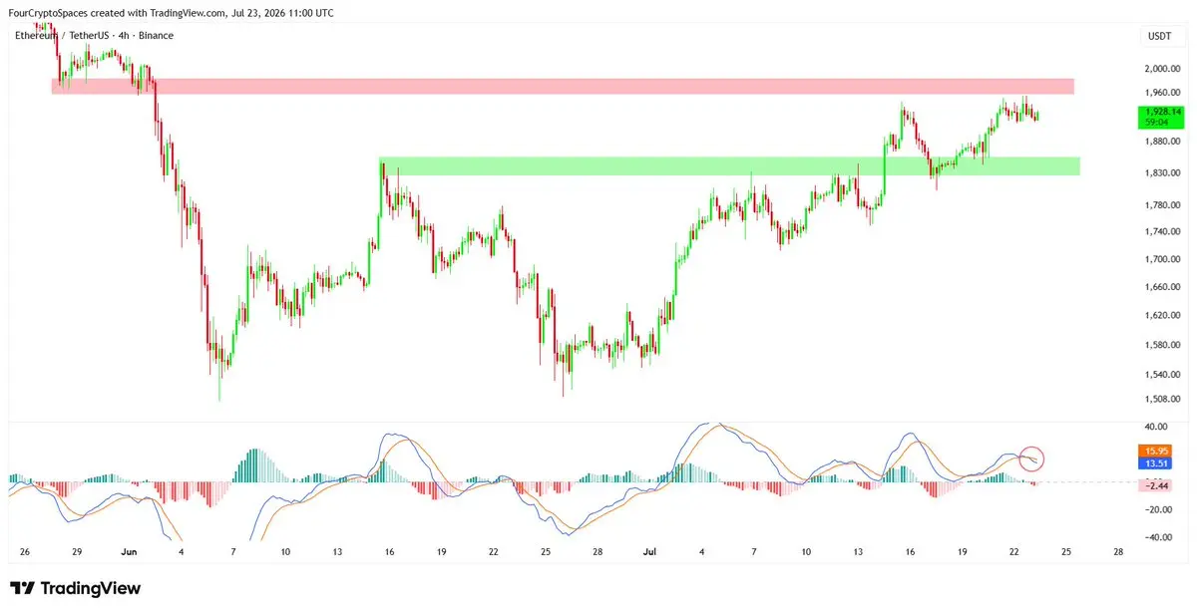Screen dimensions: 1197x613
Task: Click the 1,700.00 price axis label
Action: click(x=1161, y=259)
